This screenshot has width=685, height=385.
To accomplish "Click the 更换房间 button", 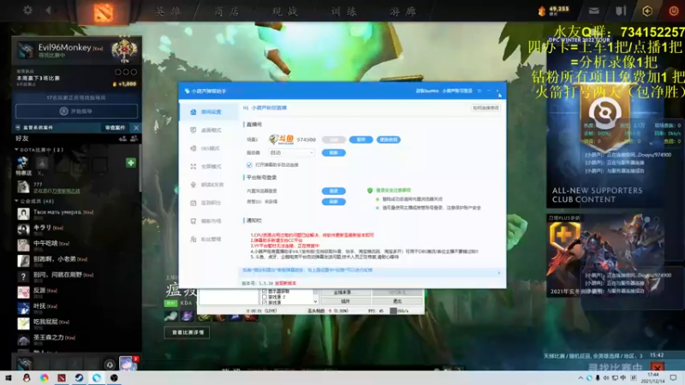I will tap(389, 139).
